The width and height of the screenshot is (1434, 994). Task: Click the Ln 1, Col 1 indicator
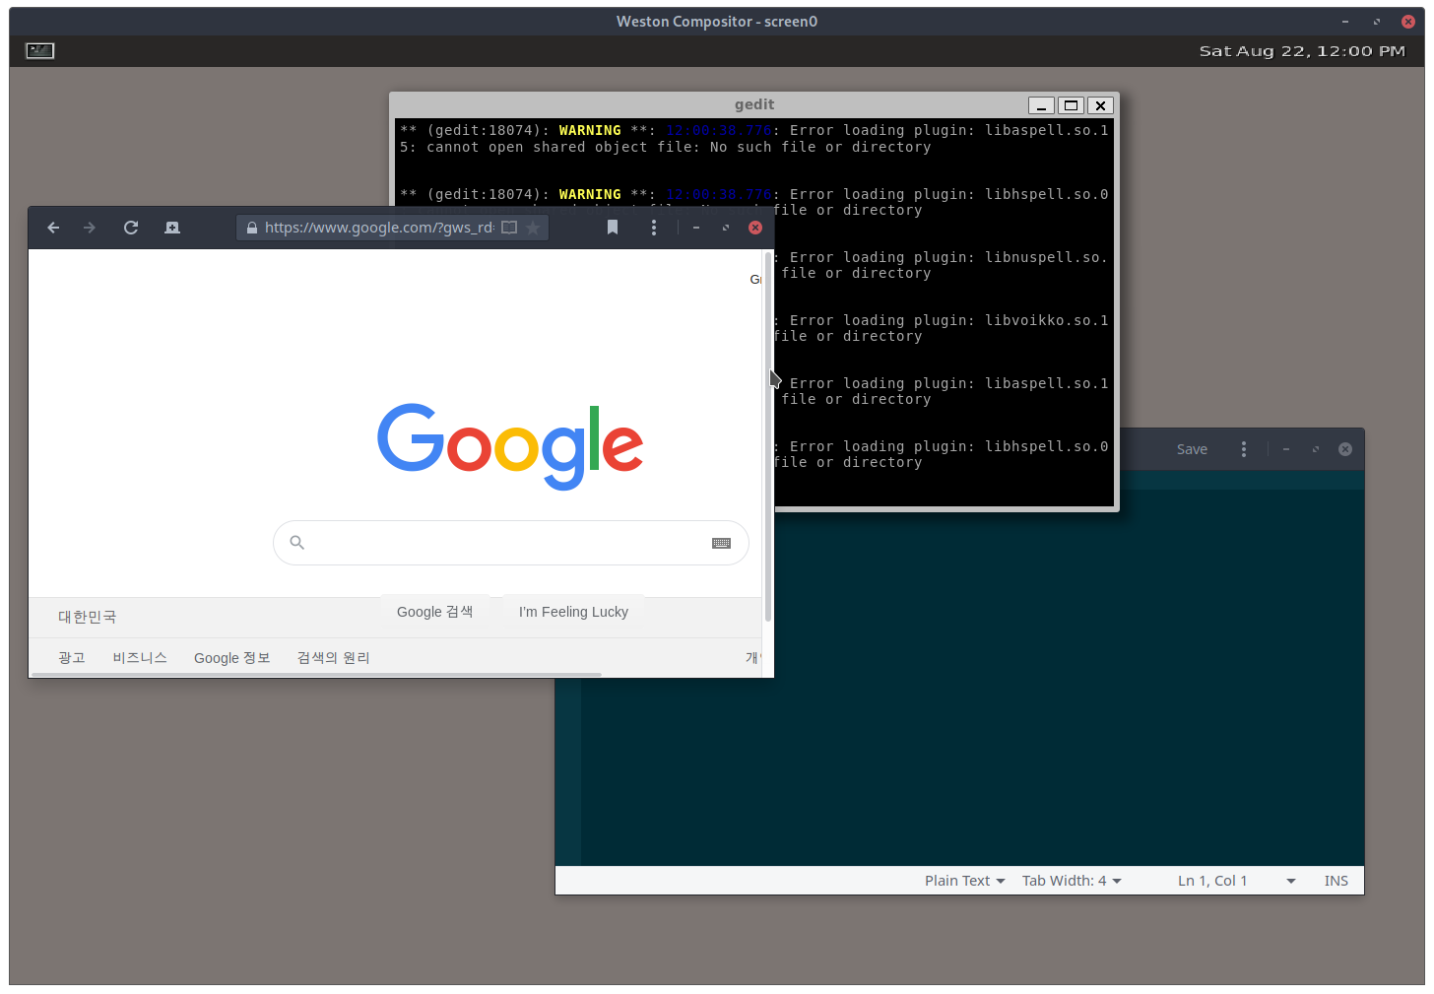point(1212,881)
